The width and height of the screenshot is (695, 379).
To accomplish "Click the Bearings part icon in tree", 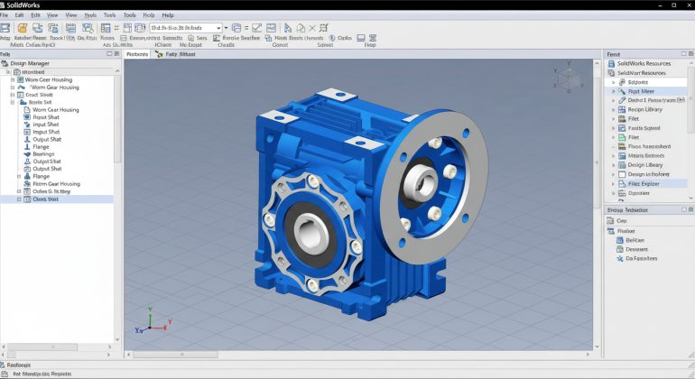I will click(25, 154).
